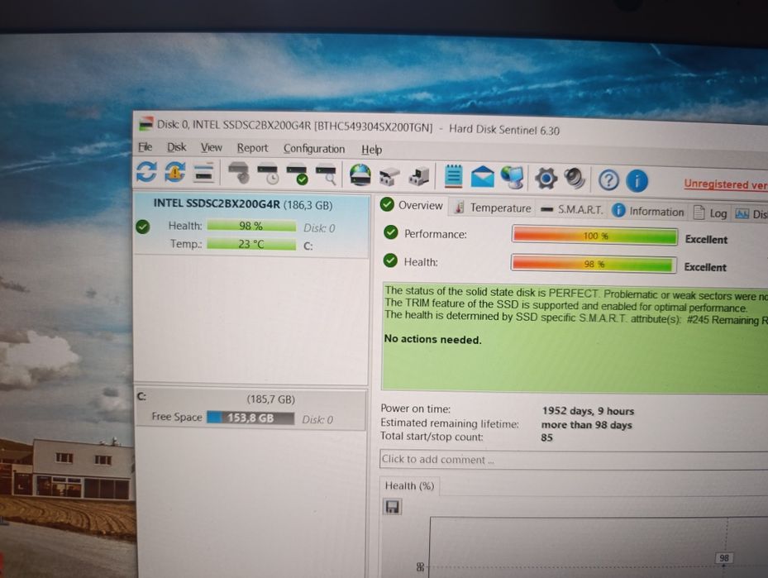
Task: Click the 'more than 98 days' lifetime value
Action: pyautogui.click(x=586, y=425)
